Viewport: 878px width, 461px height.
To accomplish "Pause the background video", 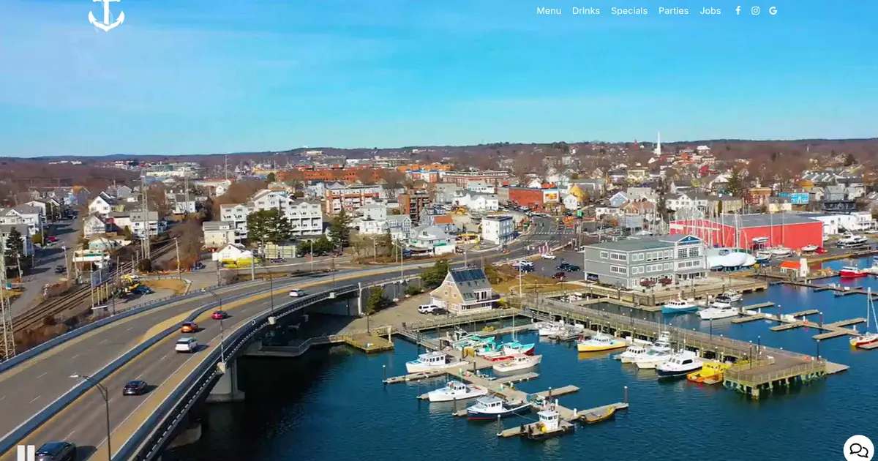I will tap(26, 453).
